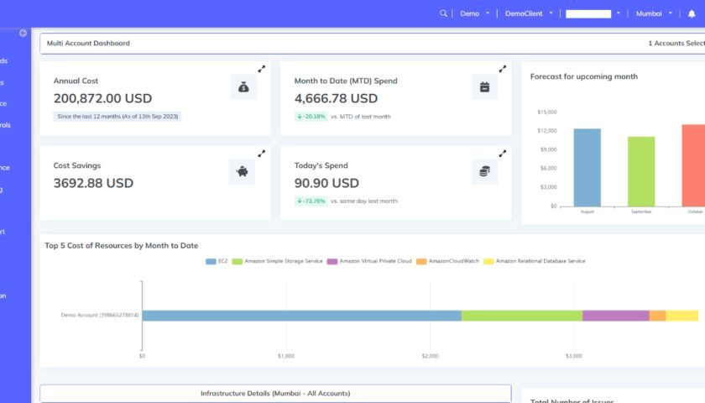Open the Demo dropdown in header
This screenshot has height=403, width=705.
point(473,13)
